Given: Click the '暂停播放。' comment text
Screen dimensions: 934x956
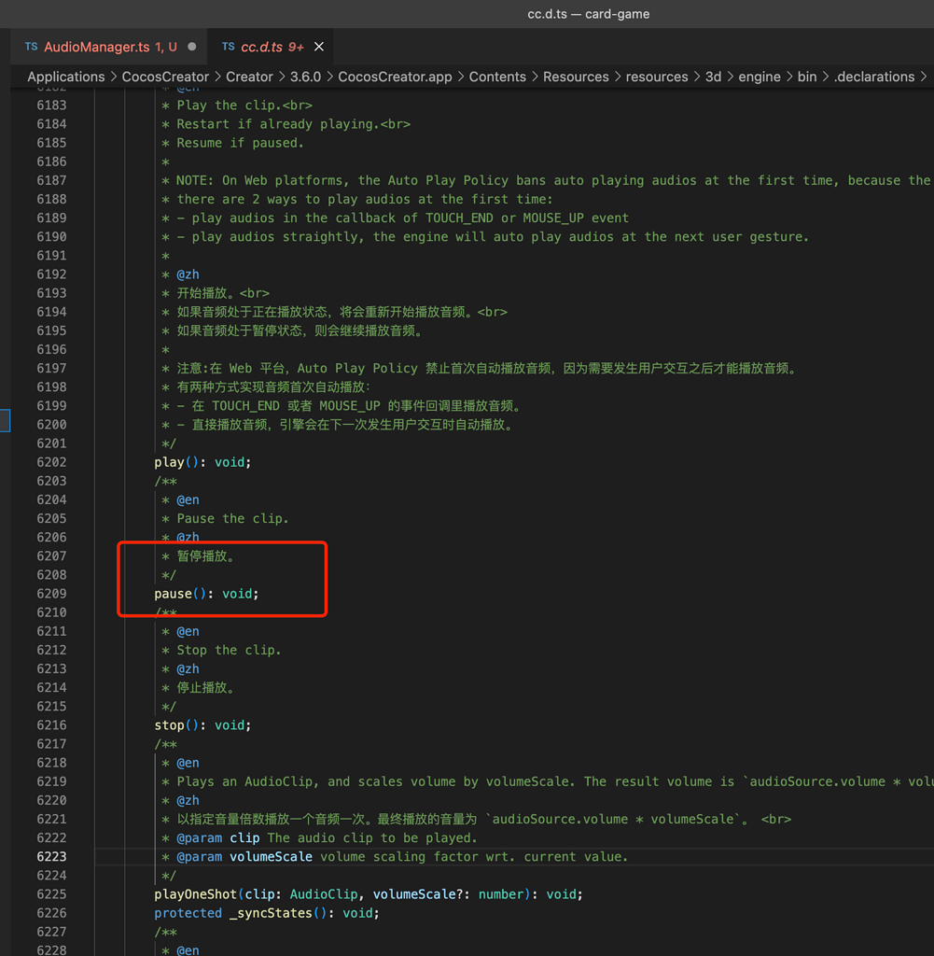Looking at the screenshot, I should click(x=205, y=556).
